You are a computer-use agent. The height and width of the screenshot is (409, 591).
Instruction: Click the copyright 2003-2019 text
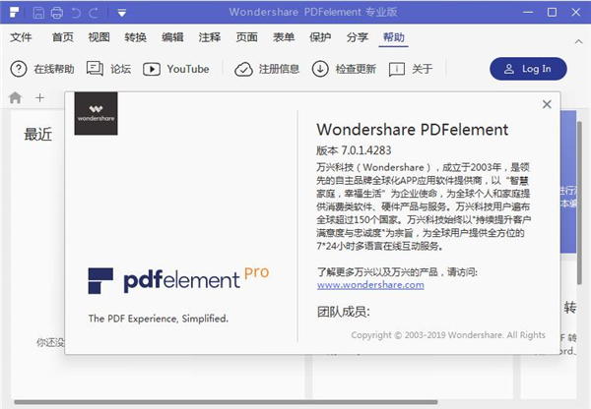[448, 335]
